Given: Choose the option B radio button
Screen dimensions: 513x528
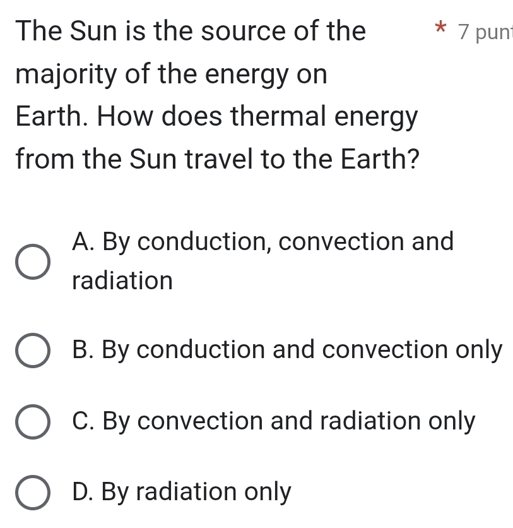Looking at the screenshot, I should (32, 351).
